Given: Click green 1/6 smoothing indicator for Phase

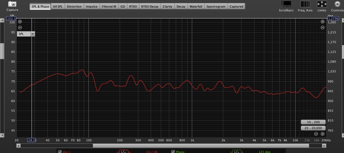Looking at the screenshot, I should (237, 152).
